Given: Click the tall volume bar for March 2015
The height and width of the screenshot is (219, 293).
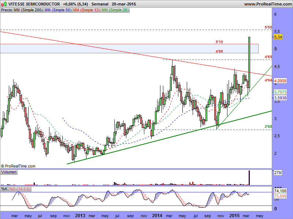Looking at the screenshot, I should pos(249,178).
